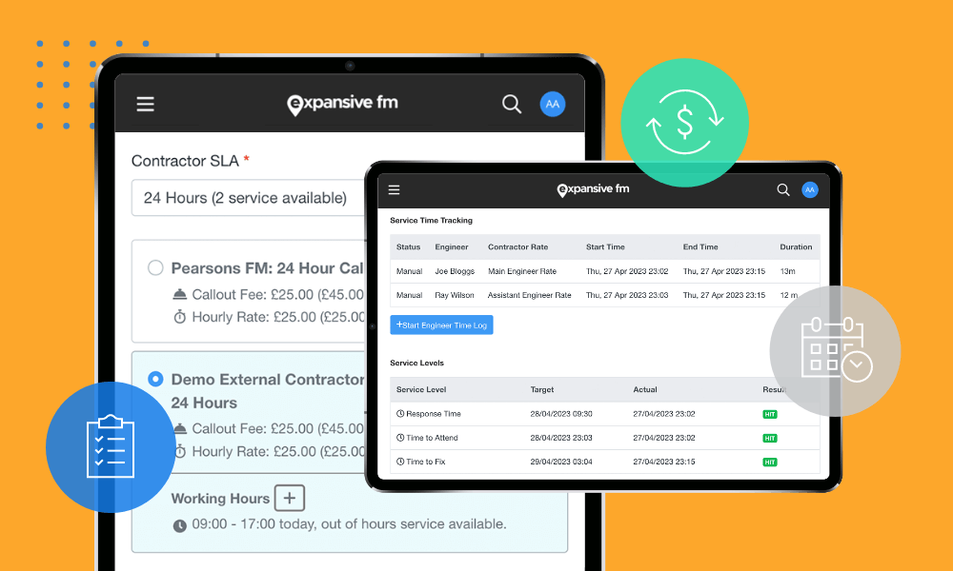Screen dimensions: 953x571
Task: Click the blue clipboard checklist circle icon
Action: (111, 447)
